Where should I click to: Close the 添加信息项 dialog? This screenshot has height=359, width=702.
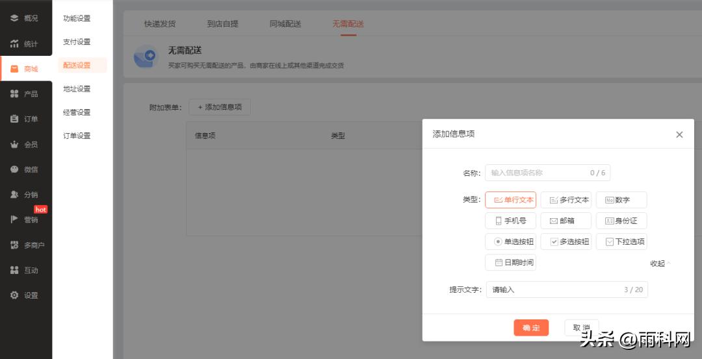tap(679, 134)
